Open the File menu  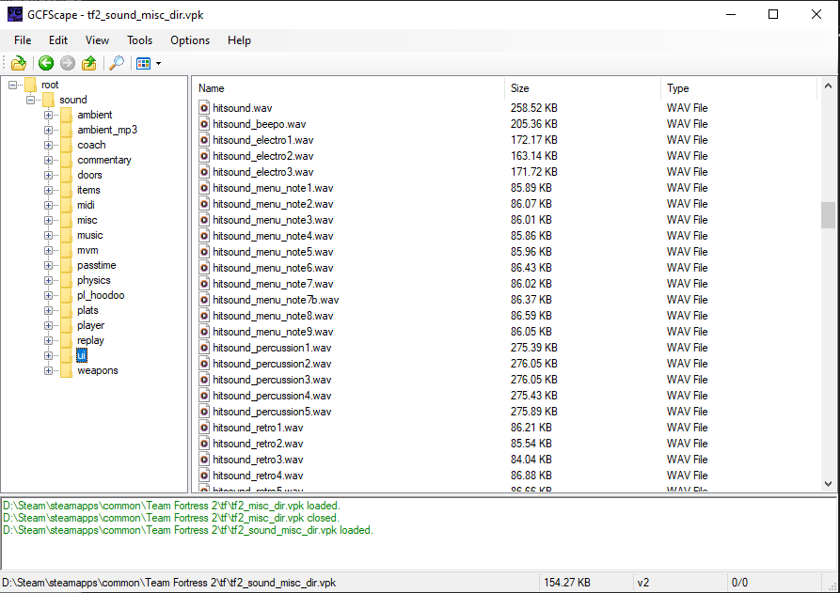pyautogui.click(x=23, y=40)
